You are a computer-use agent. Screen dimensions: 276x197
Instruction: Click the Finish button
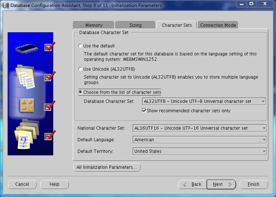click(254, 184)
